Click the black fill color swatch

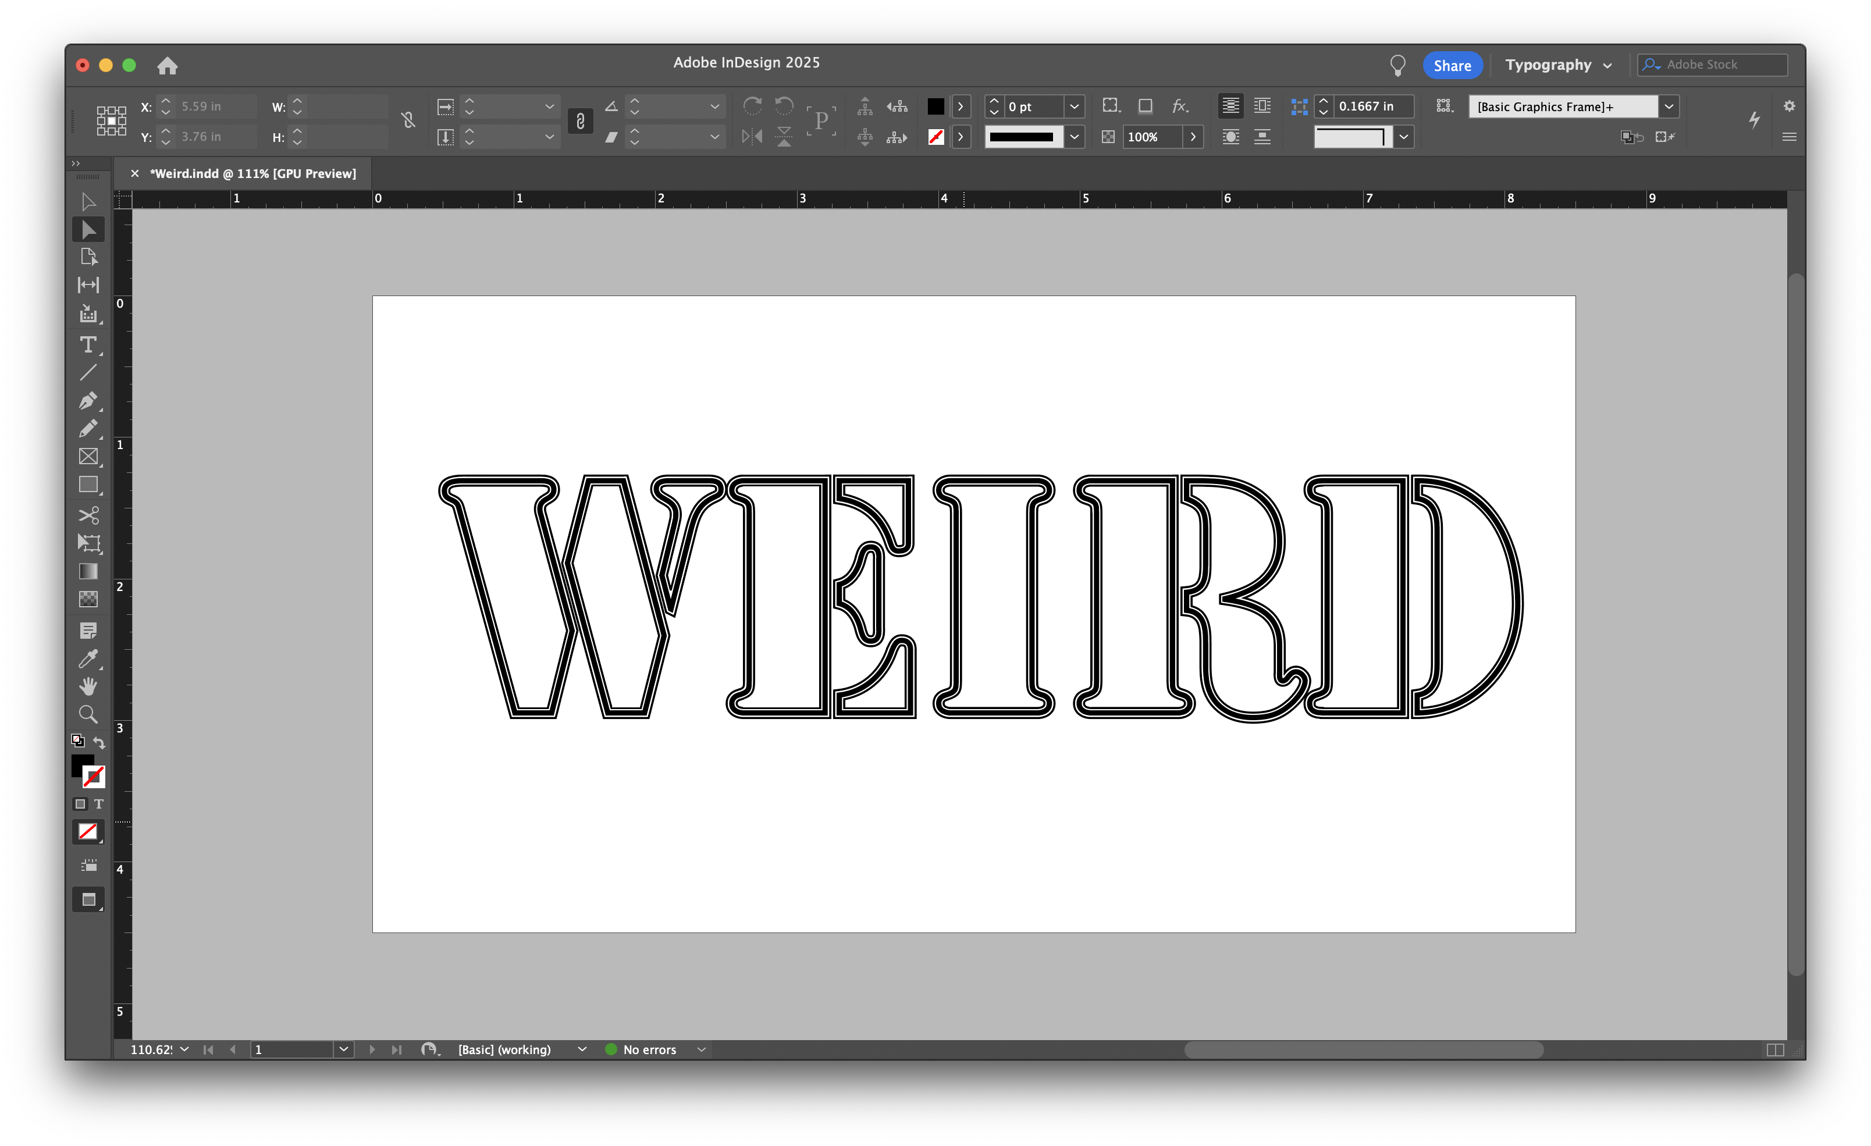(935, 106)
